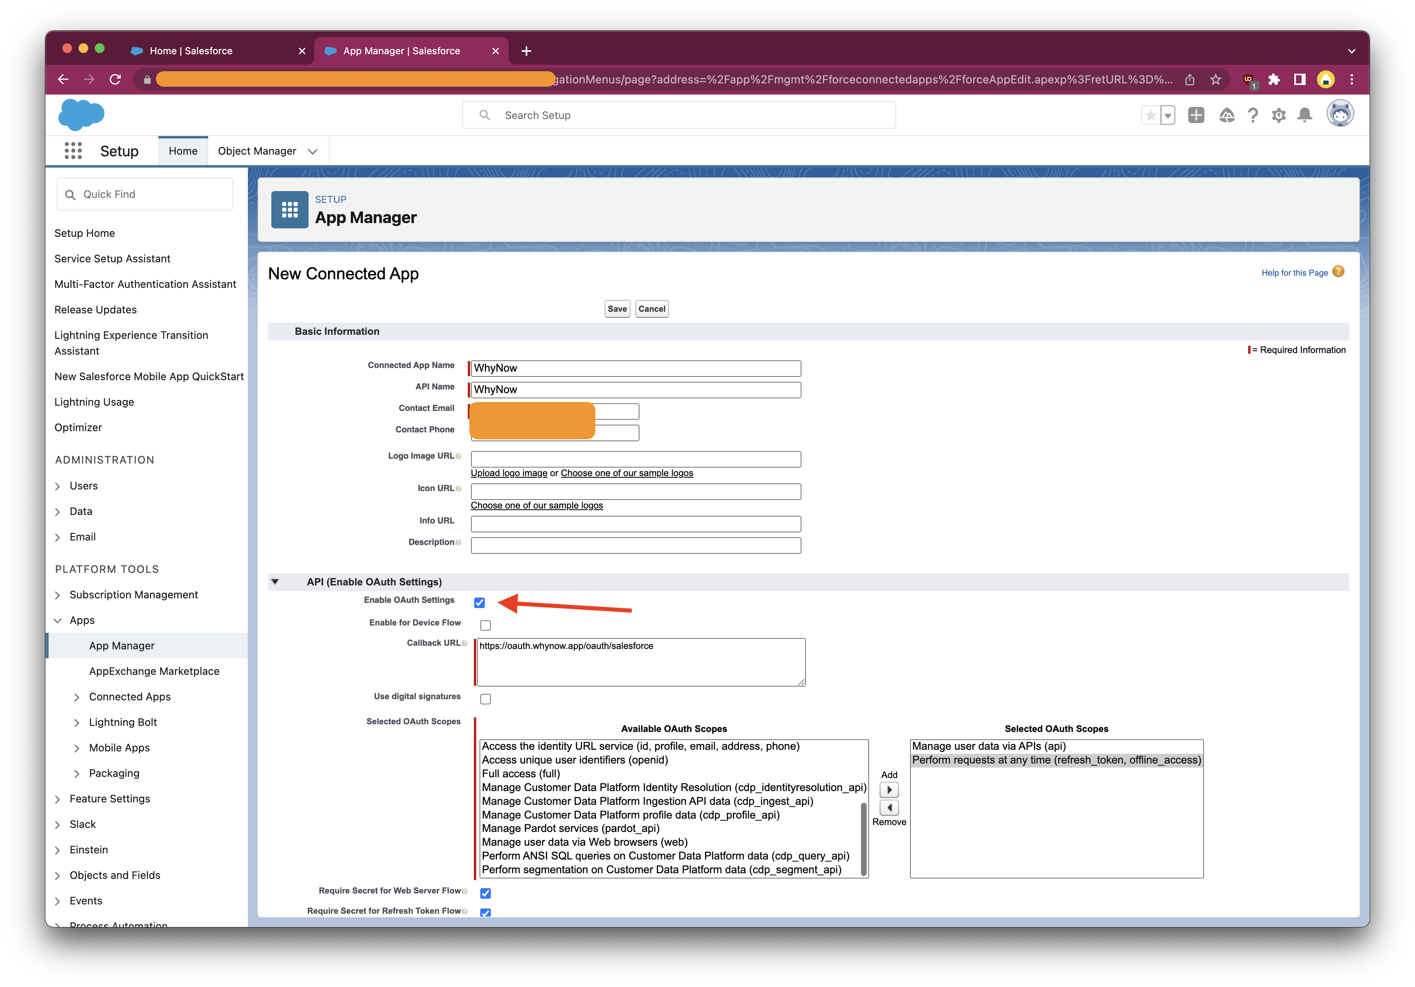Go back to the previous browser page
Viewport: 1415px width, 987px height.
tap(63, 79)
